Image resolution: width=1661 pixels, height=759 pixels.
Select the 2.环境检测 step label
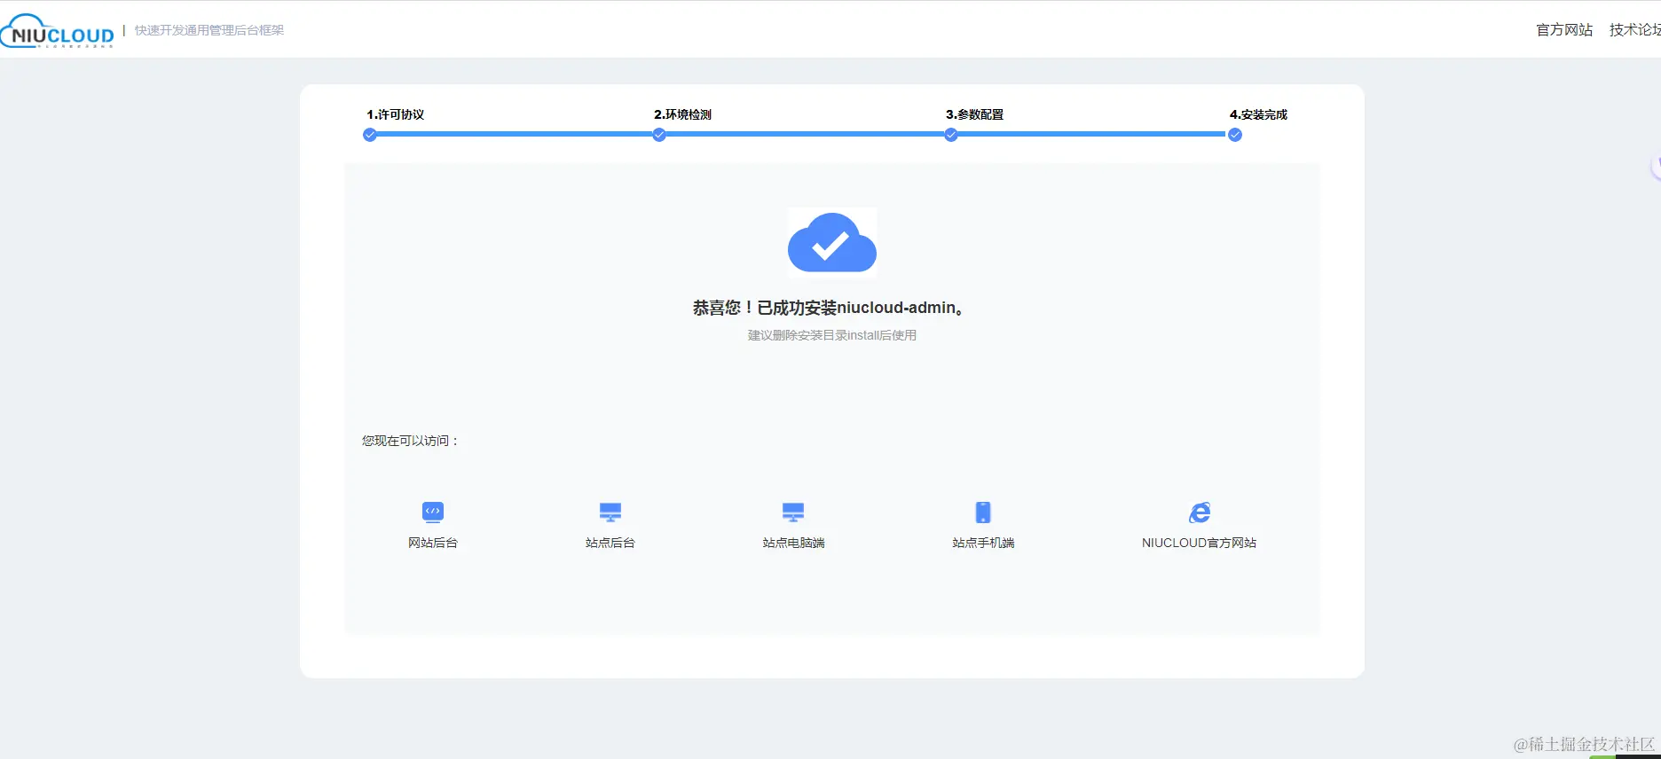682,114
